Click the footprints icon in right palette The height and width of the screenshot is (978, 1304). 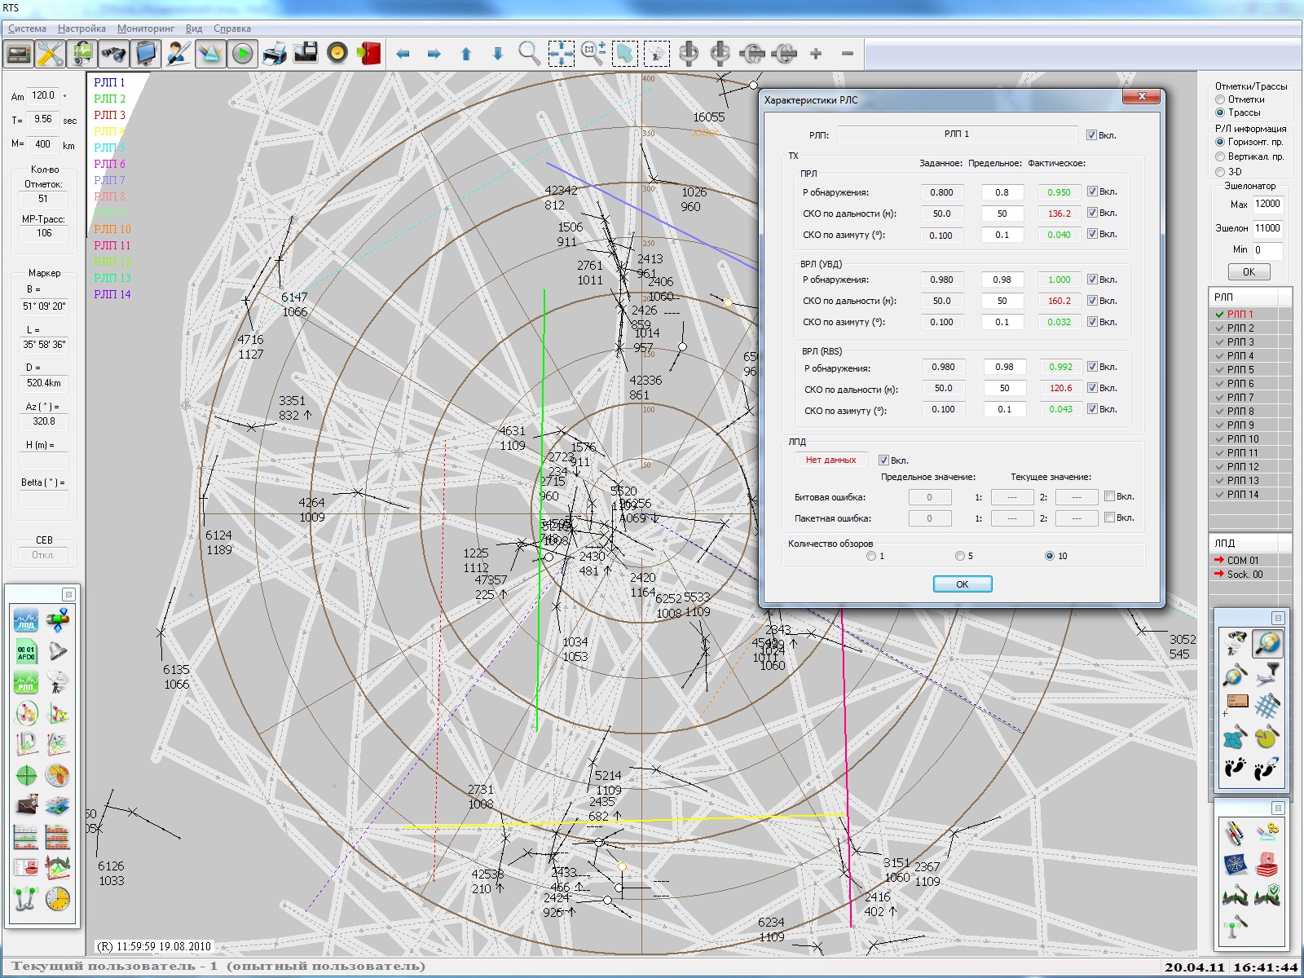[1236, 768]
